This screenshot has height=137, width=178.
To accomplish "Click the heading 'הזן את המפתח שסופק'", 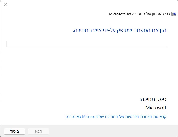I will pyautogui.click(x=119, y=30).
